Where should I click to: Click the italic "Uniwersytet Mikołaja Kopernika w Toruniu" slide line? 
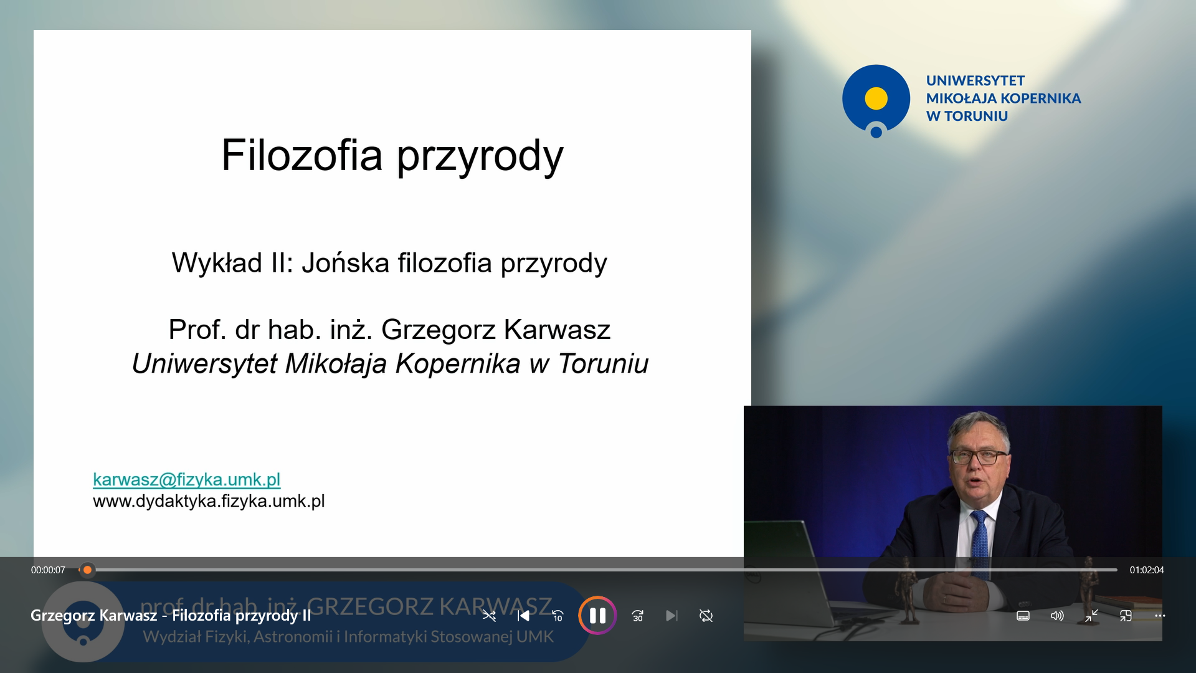click(390, 364)
